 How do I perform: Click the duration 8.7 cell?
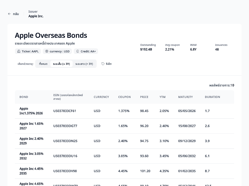[207, 171]
